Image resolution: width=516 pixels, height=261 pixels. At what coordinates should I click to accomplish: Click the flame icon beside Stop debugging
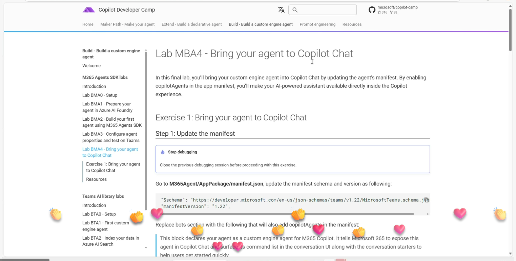pyautogui.click(x=163, y=152)
